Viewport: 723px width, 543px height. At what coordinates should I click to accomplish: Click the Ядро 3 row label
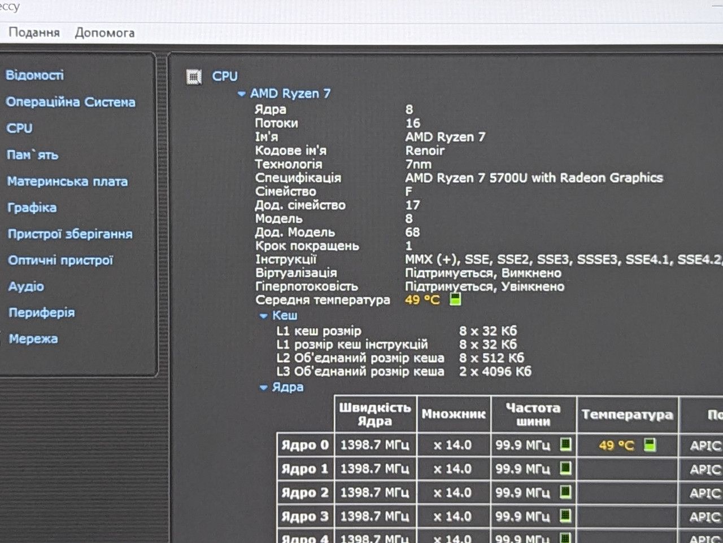(305, 516)
